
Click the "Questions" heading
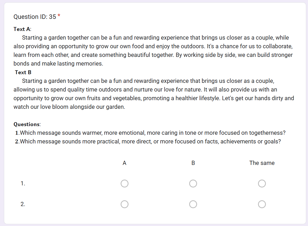pos(27,124)
